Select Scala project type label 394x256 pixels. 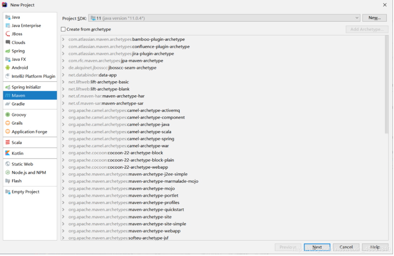(17, 143)
